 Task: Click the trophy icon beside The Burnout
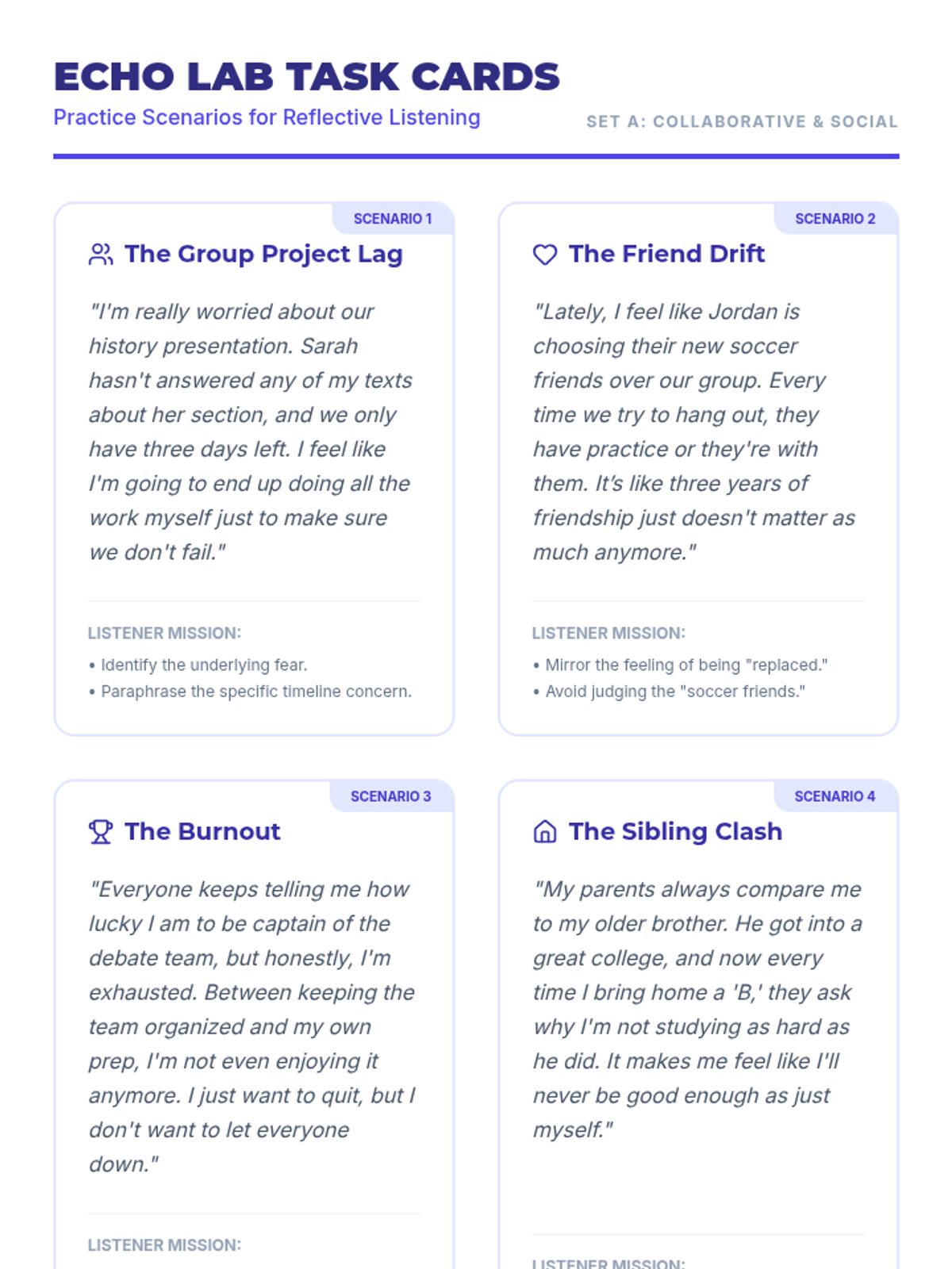click(x=101, y=832)
